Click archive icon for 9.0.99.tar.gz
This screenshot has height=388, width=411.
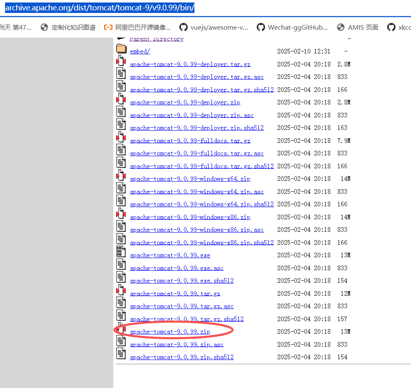click(121, 290)
